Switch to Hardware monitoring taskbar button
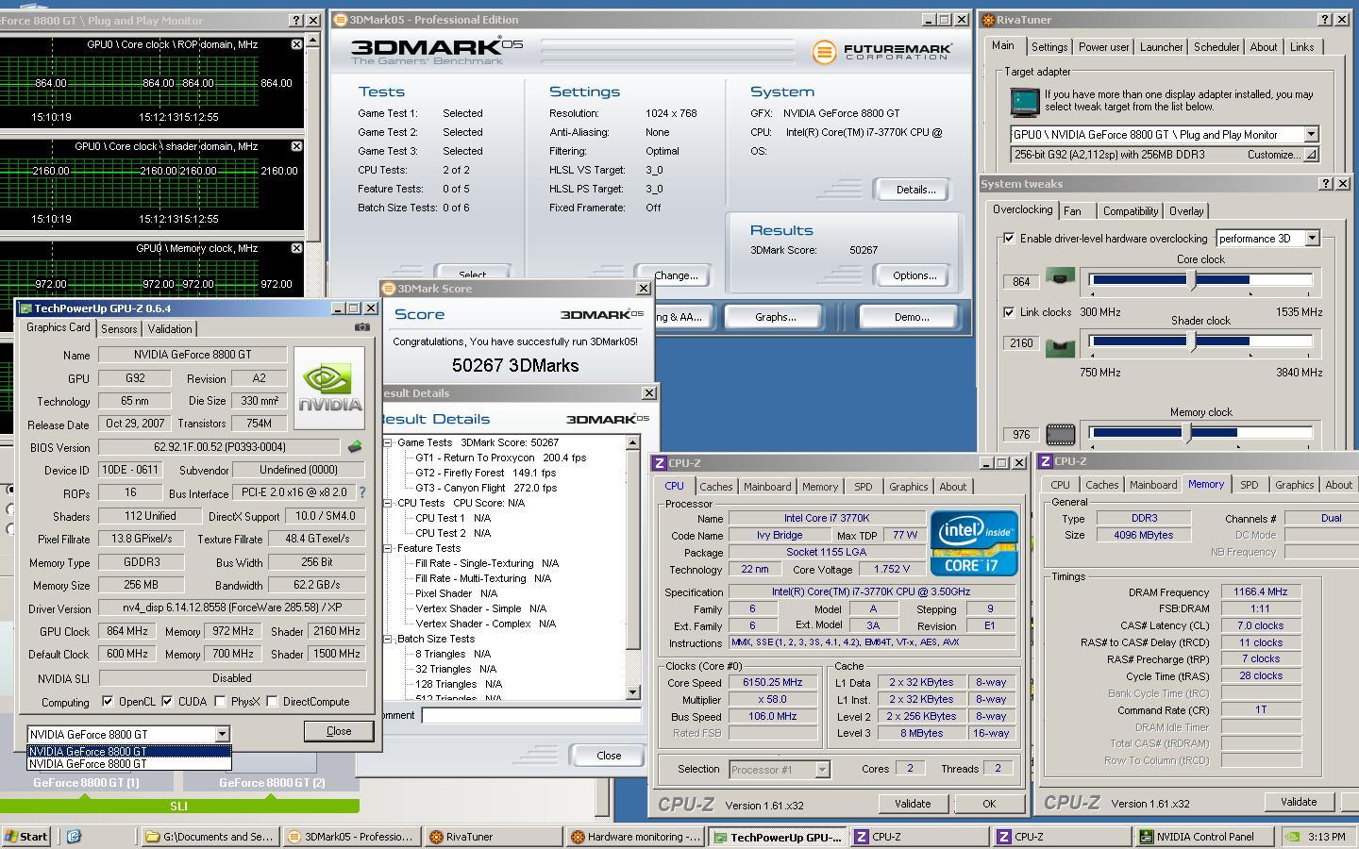Image resolution: width=1359 pixels, height=849 pixels. [635, 836]
